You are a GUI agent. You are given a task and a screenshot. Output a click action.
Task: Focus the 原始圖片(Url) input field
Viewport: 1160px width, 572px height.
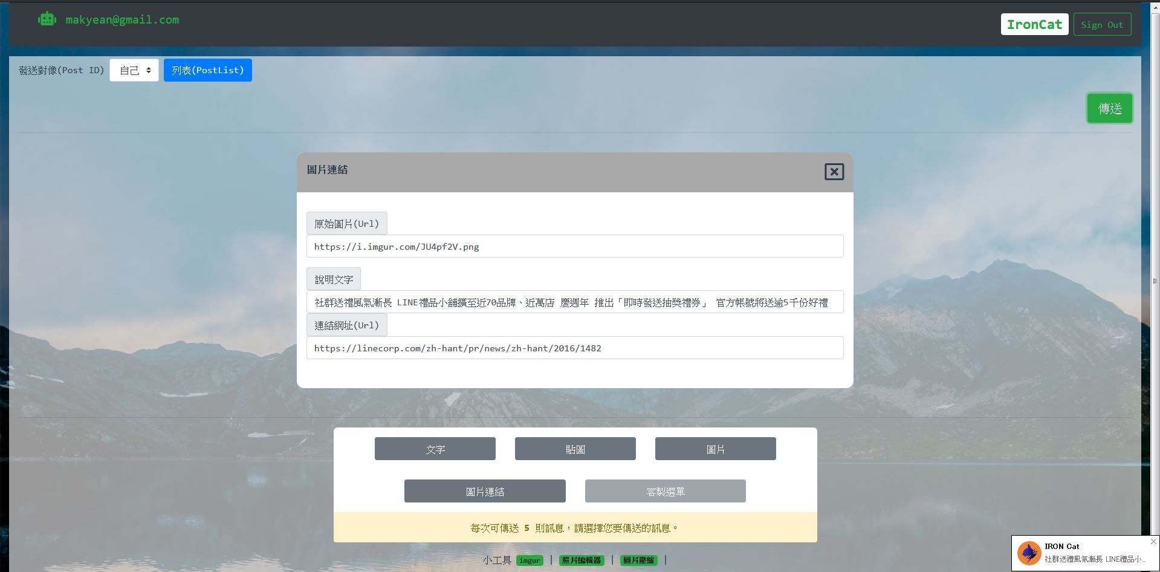(575, 246)
